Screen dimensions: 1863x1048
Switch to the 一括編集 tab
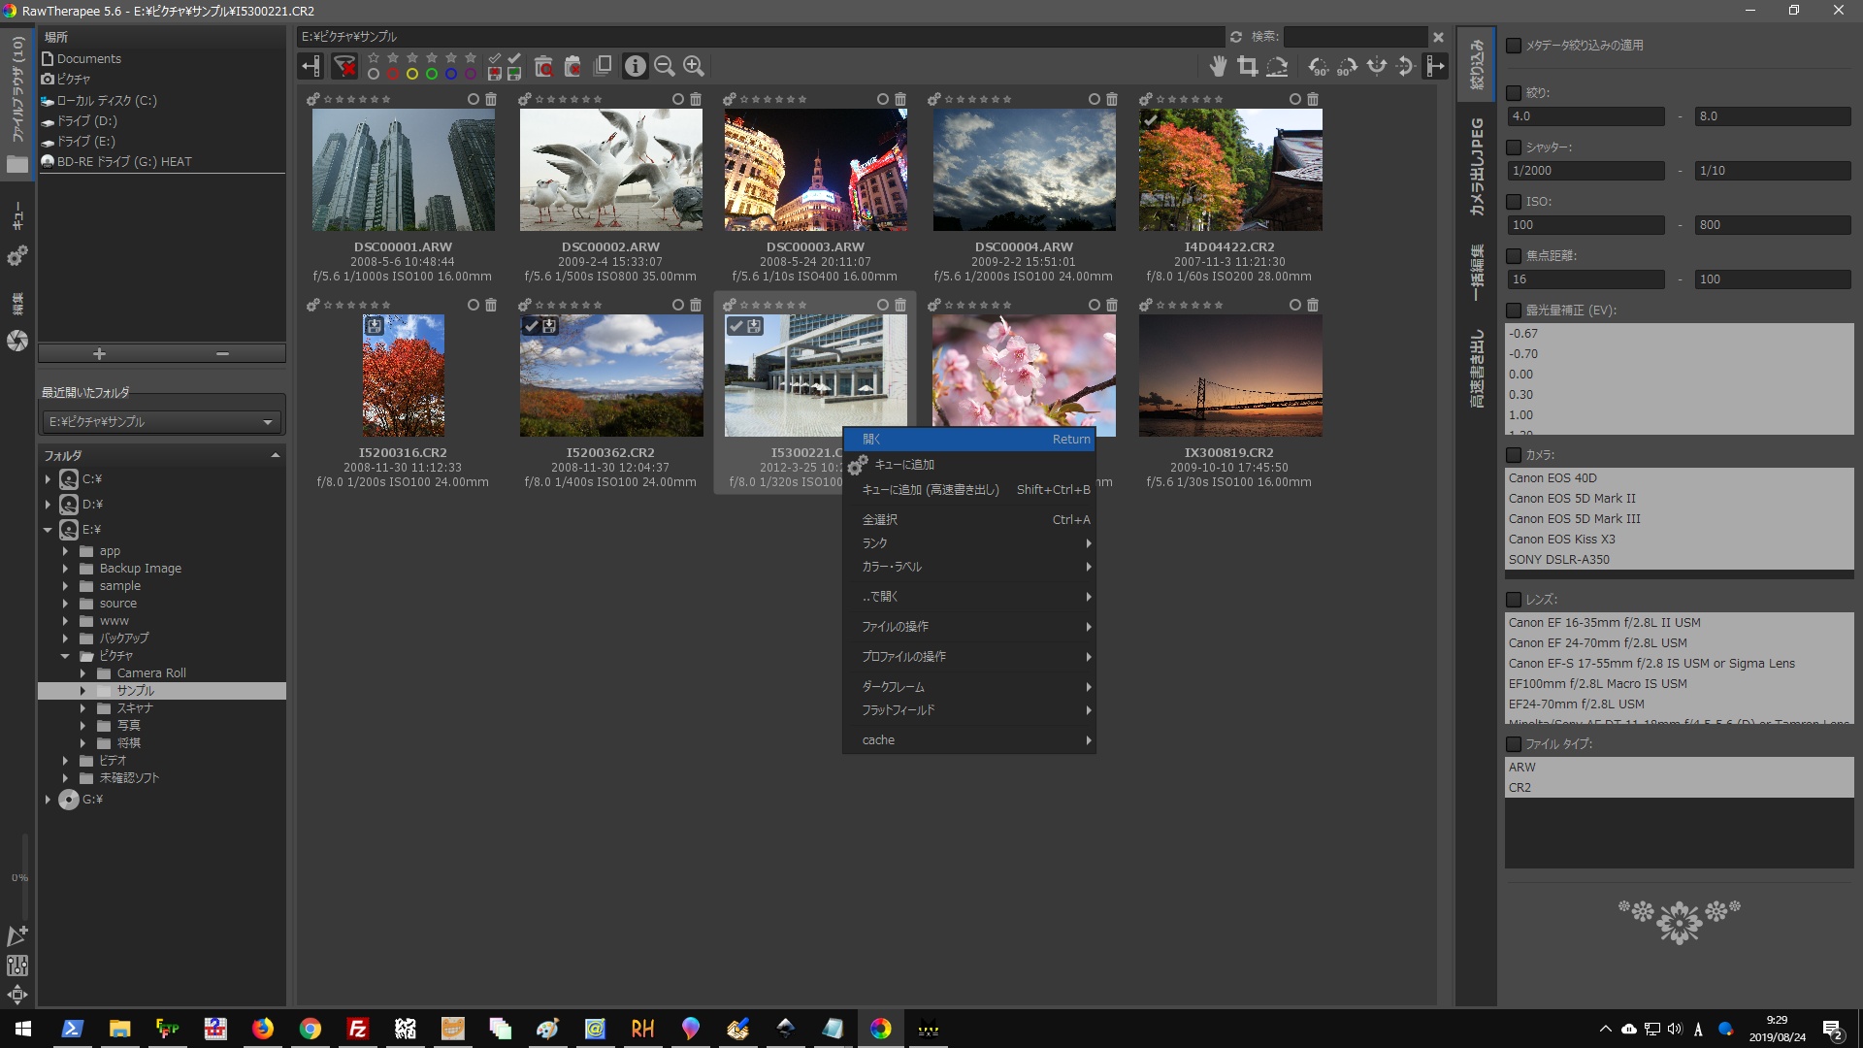1476,271
